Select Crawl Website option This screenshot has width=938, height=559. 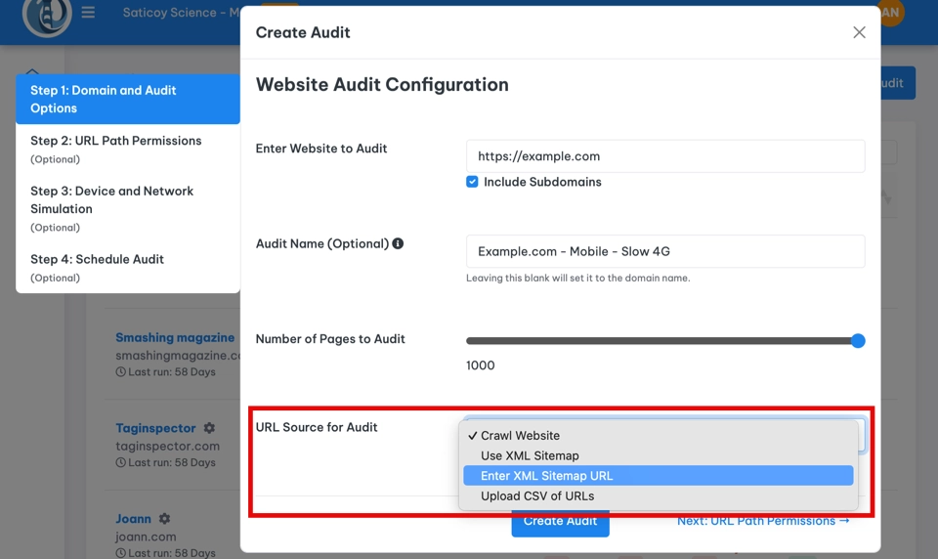tap(520, 436)
